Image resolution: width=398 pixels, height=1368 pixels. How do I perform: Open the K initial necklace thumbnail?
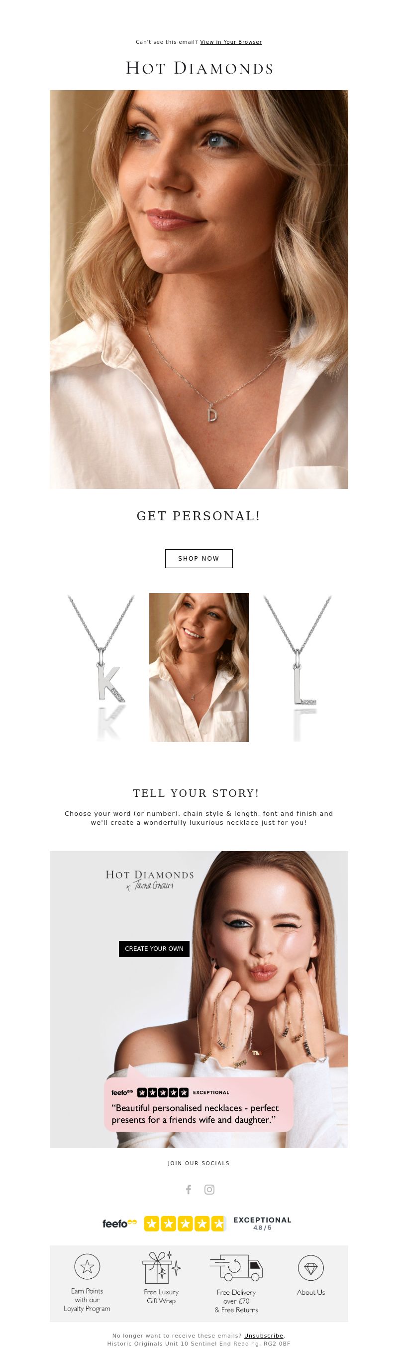tap(99, 667)
